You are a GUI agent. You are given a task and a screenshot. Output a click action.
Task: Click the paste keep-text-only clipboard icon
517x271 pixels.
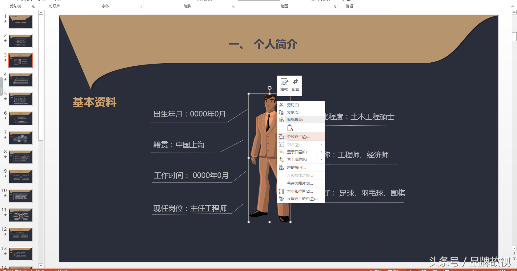[290, 128]
